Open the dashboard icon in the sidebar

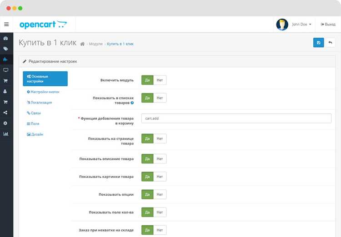(5, 38)
